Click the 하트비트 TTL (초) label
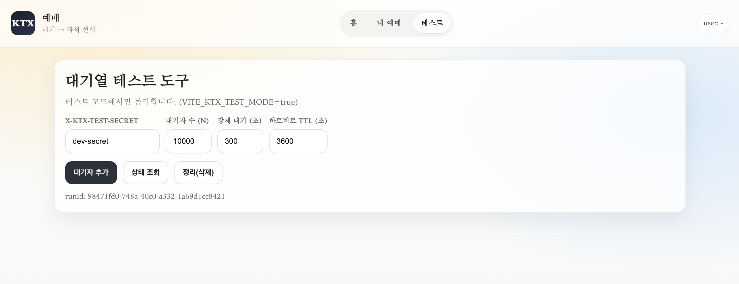 coord(298,121)
